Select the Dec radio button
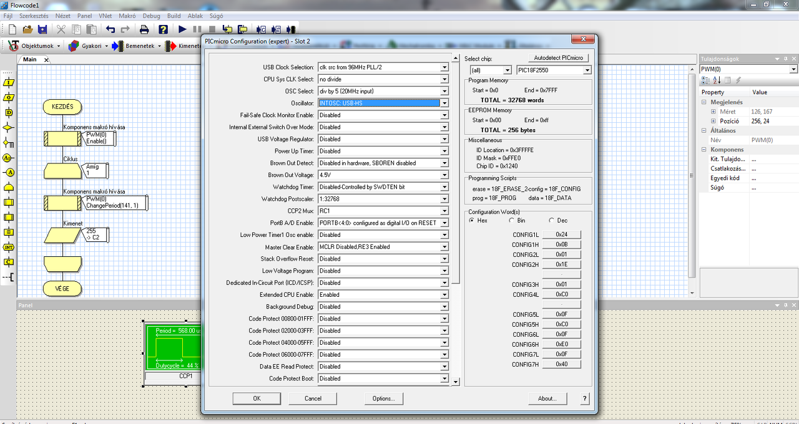Image resolution: width=799 pixels, height=424 pixels. [x=552, y=220]
